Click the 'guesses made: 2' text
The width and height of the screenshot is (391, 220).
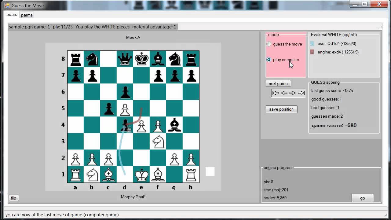coord(327,116)
